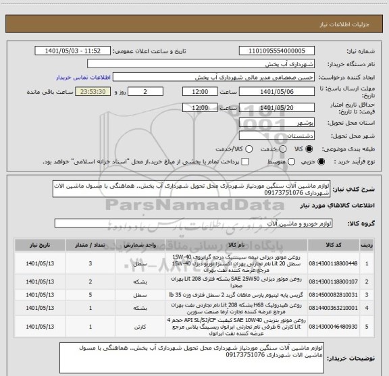
Task: Click the تاریخ نیاز column header
Action: [x=40, y=245]
